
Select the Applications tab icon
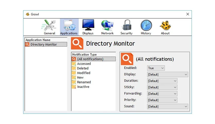tap(69, 25)
